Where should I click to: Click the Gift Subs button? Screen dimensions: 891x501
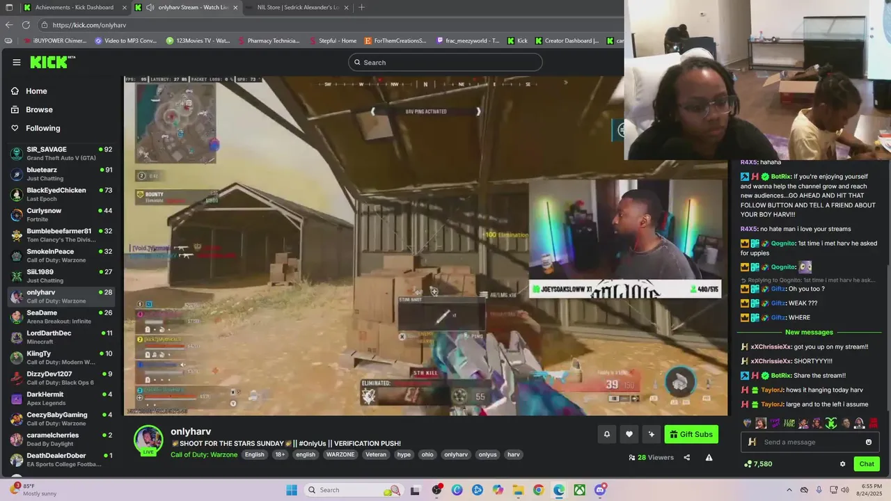coord(691,434)
